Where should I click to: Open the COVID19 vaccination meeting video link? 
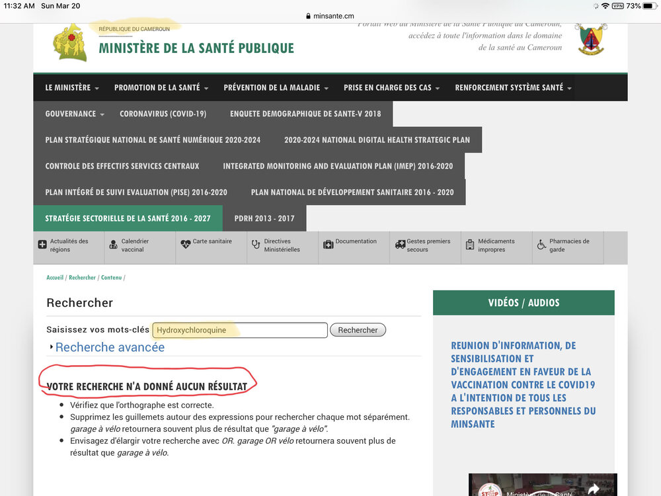(x=523, y=384)
